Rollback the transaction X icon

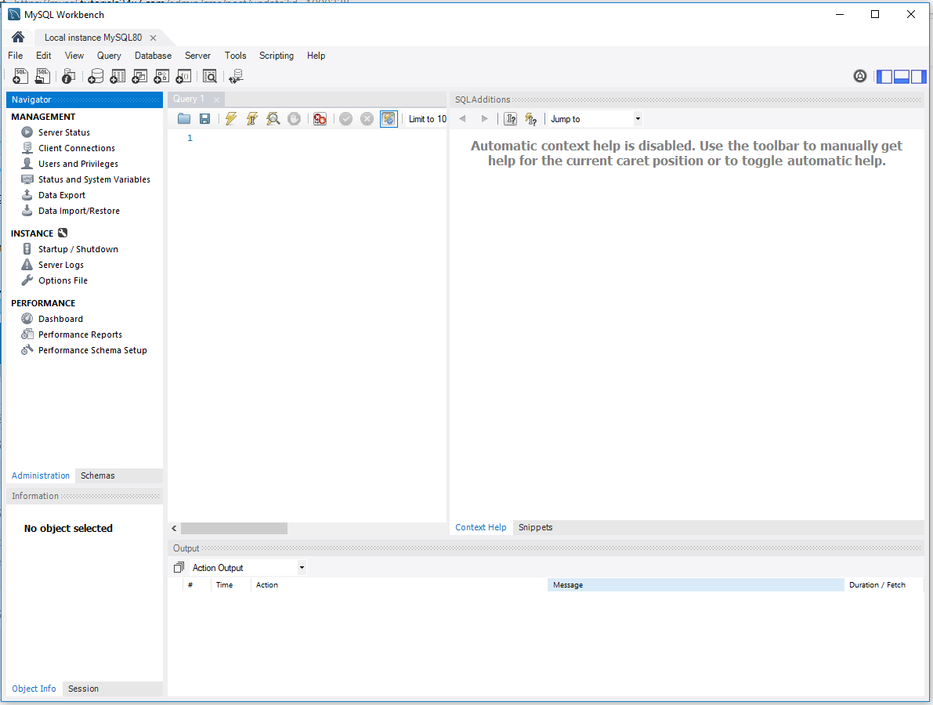click(x=367, y=119)
